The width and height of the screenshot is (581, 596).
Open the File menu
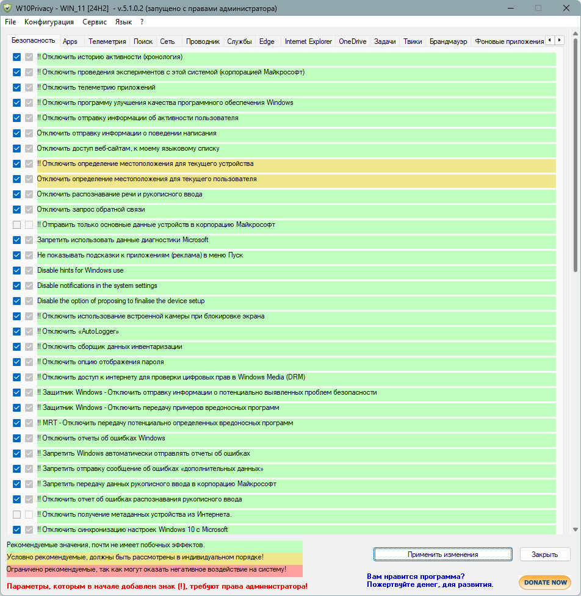coord(10,22)
